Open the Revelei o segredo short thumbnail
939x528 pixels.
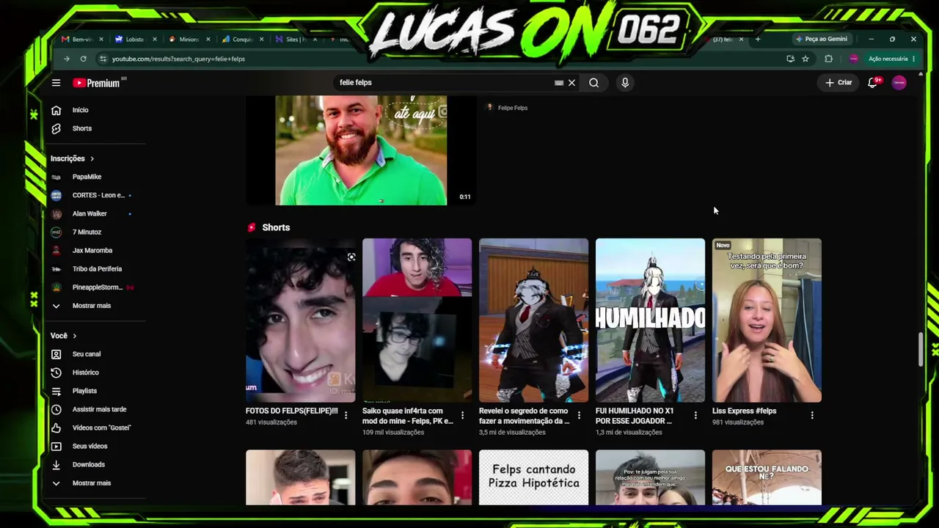click(x=533, y=320)
